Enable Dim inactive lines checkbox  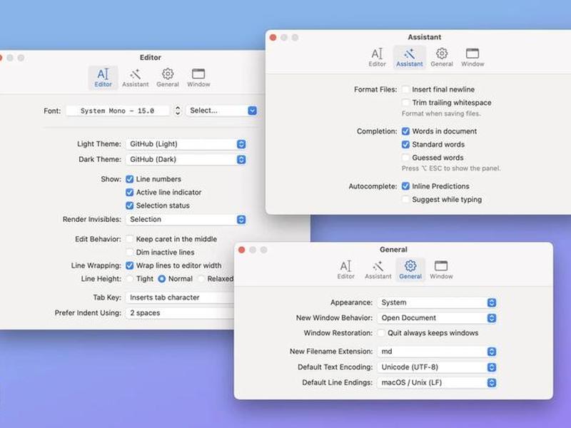[x=129, y=253]
